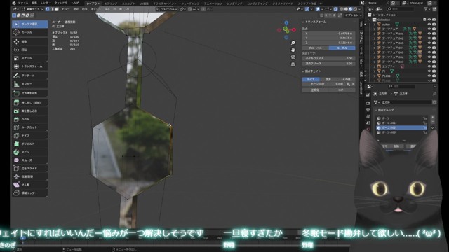
Task: Toggle X-ray display in viewport header
Action: (x=335, y=9)
